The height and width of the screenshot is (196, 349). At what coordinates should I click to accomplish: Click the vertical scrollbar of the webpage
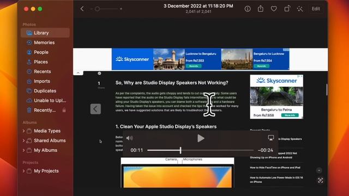pos(327,90)
